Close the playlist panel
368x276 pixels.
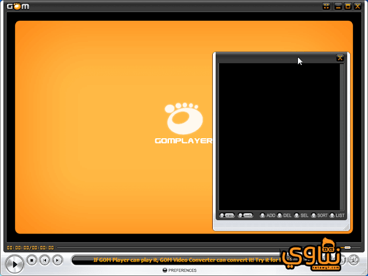[340, 57]
